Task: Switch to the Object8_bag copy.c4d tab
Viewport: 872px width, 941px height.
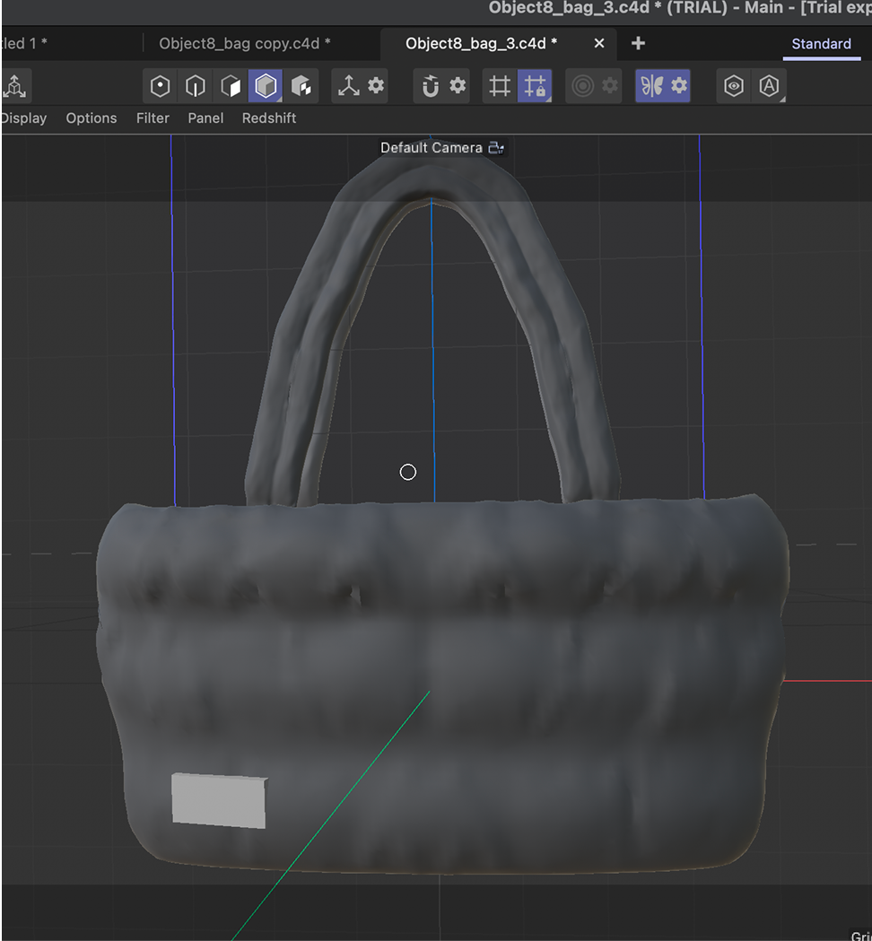Action: [x=245, y=42]
